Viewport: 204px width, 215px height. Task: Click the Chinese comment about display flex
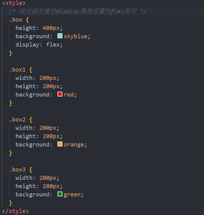(78, 11)
